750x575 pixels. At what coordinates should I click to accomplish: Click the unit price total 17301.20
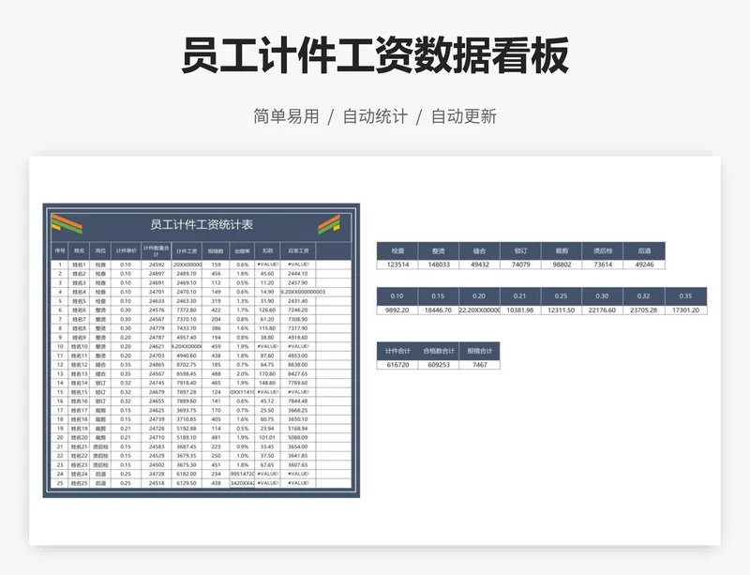pos(685,310)
